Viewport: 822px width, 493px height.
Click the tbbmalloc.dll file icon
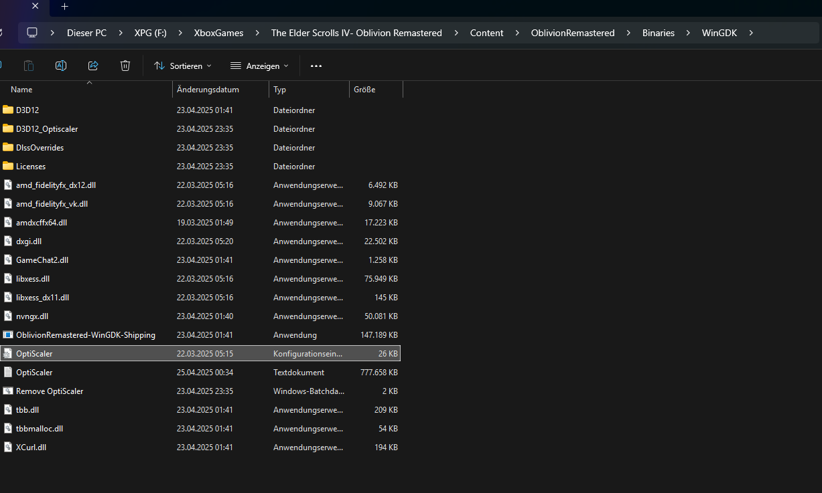point(8,428)
